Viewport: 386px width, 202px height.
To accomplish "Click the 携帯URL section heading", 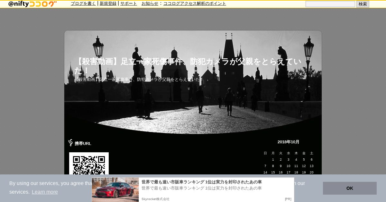I will (83, 143).
